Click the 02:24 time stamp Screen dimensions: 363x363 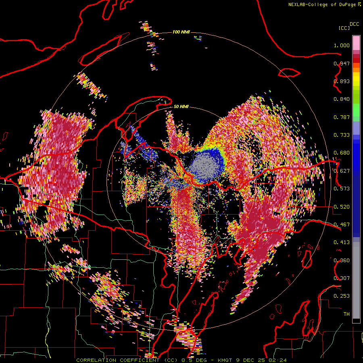(278, 360)
